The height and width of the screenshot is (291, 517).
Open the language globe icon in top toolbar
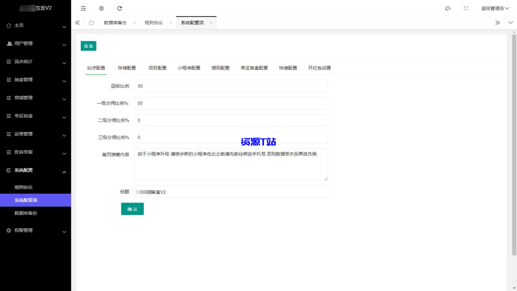101,8
